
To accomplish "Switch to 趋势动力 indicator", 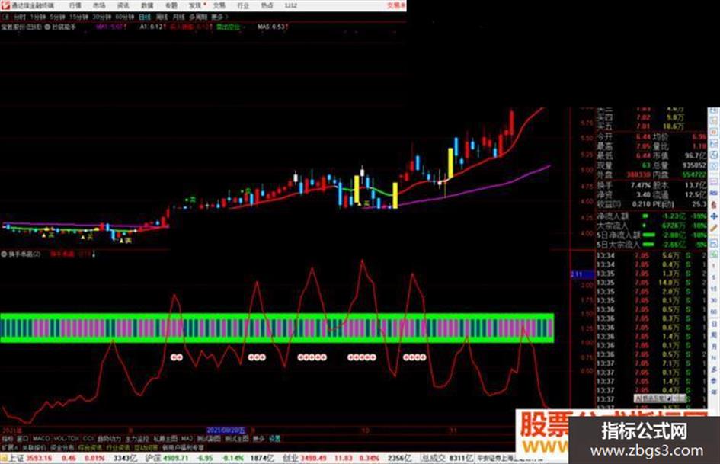I will [109, 439].
